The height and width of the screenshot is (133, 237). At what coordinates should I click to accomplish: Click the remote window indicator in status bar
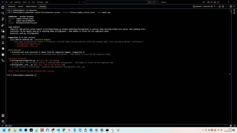pos(2,126)
